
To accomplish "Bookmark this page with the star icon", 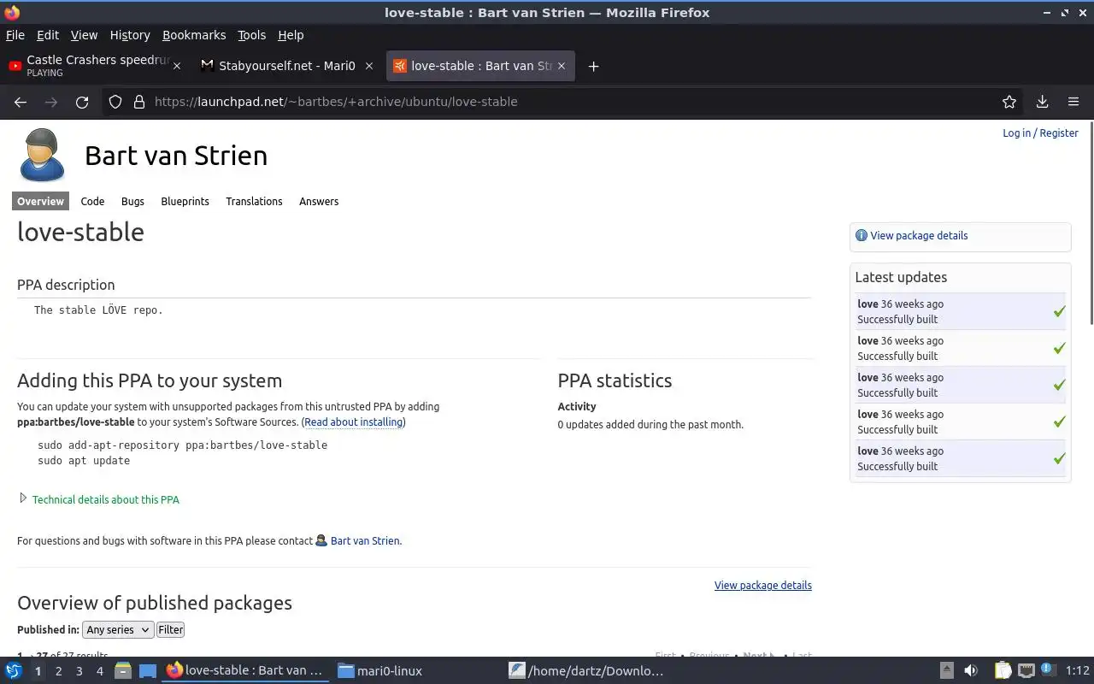I will tap(1009, 102).
